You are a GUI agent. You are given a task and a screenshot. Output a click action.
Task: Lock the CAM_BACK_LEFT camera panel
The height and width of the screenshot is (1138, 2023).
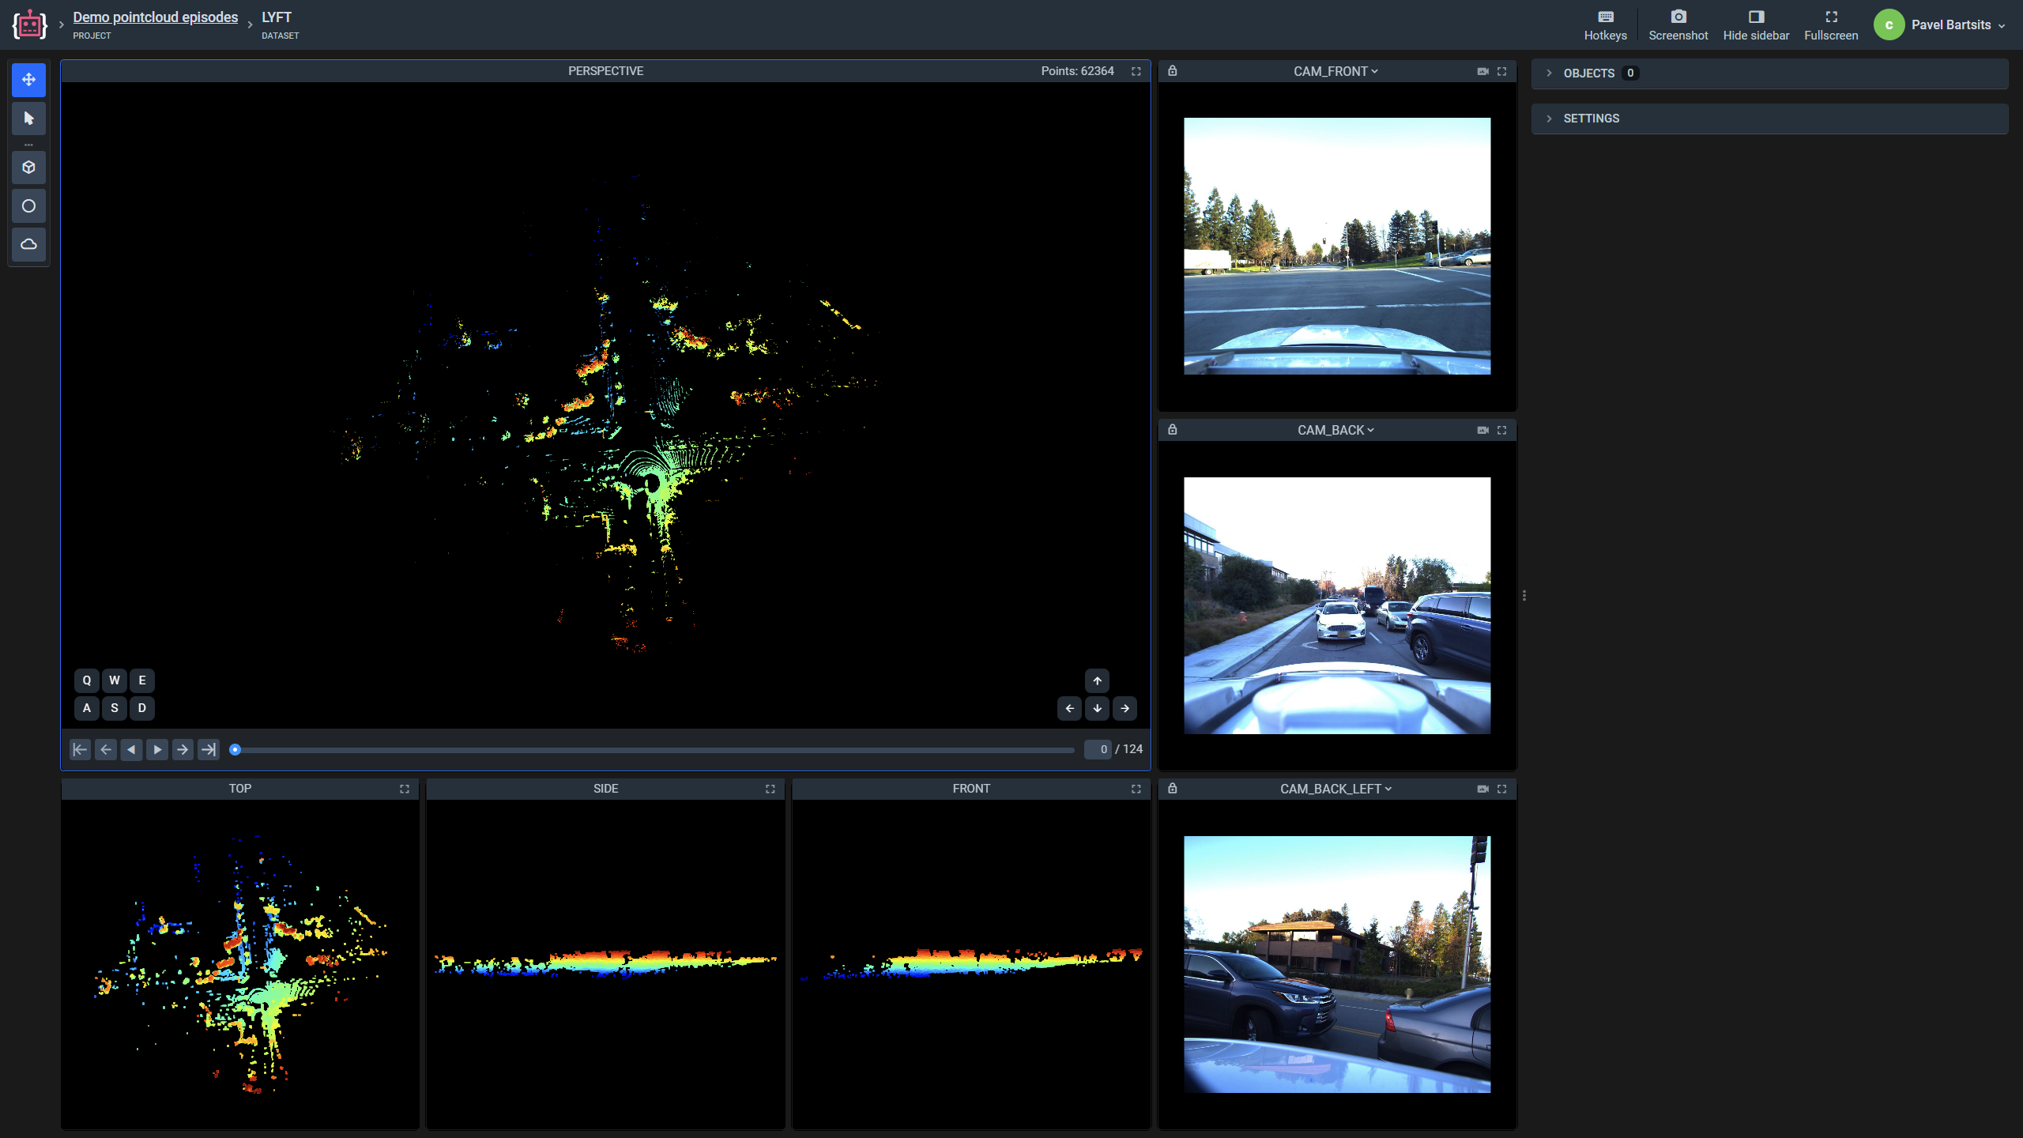pyautogui.click(x=1172, y=788)
